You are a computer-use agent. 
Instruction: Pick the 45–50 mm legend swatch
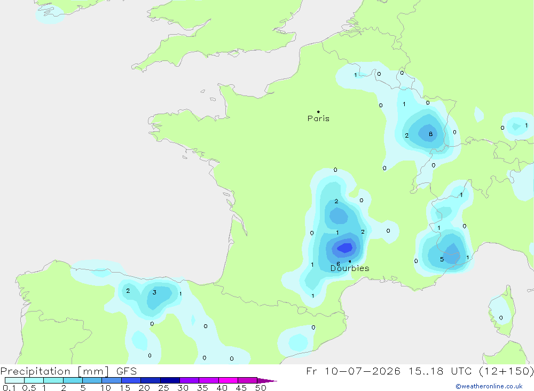[248, 380]
